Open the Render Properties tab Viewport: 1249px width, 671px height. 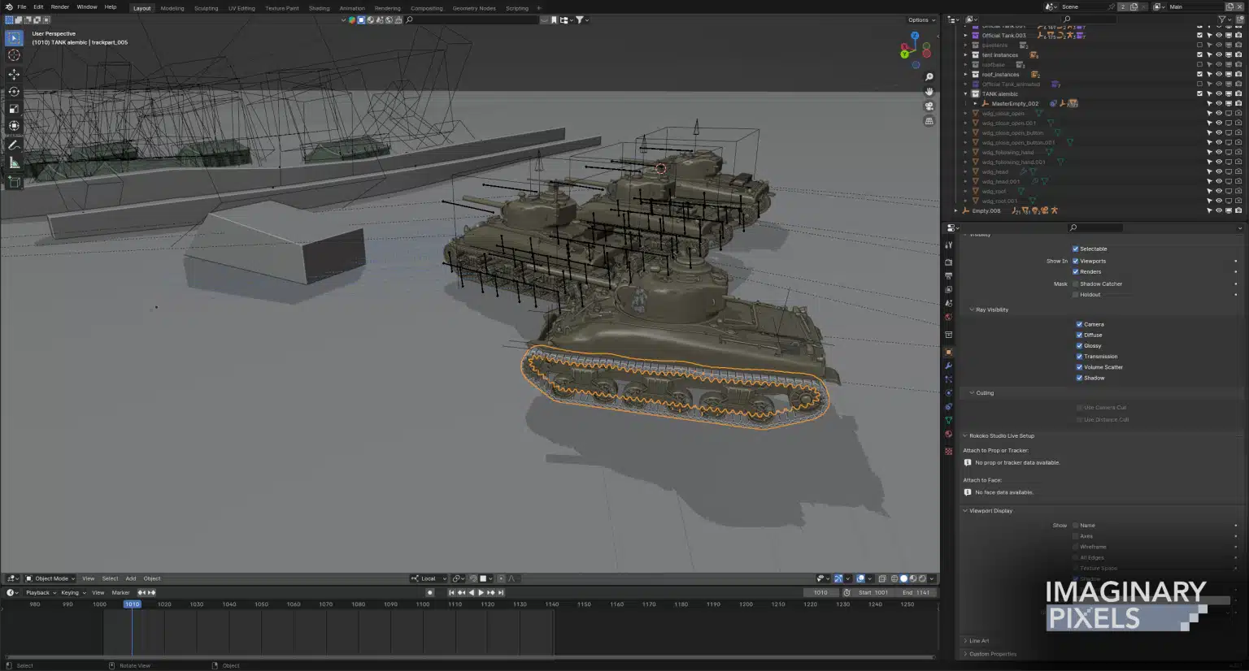coord(948,262)
